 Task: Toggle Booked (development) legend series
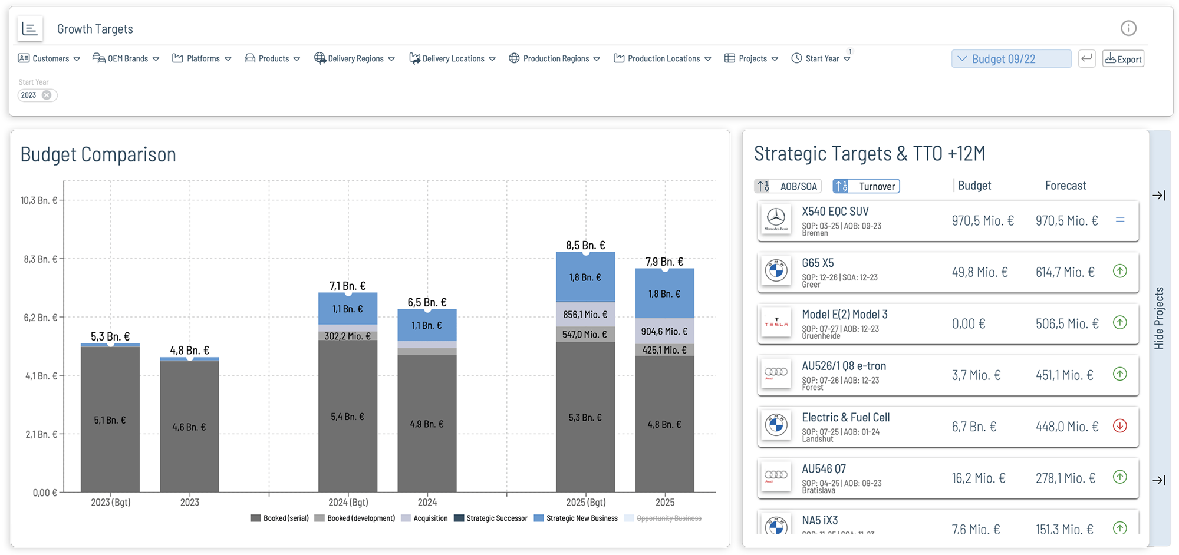(x=355, y=518)
